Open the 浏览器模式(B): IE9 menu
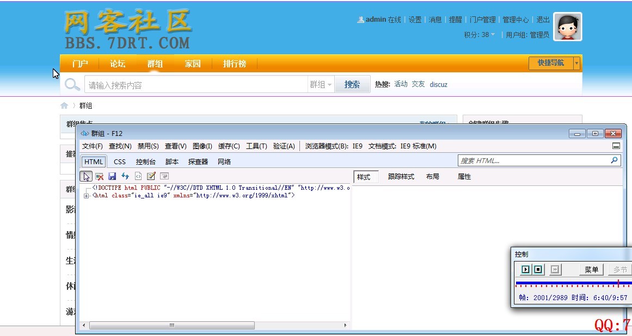 click(334, 146)
